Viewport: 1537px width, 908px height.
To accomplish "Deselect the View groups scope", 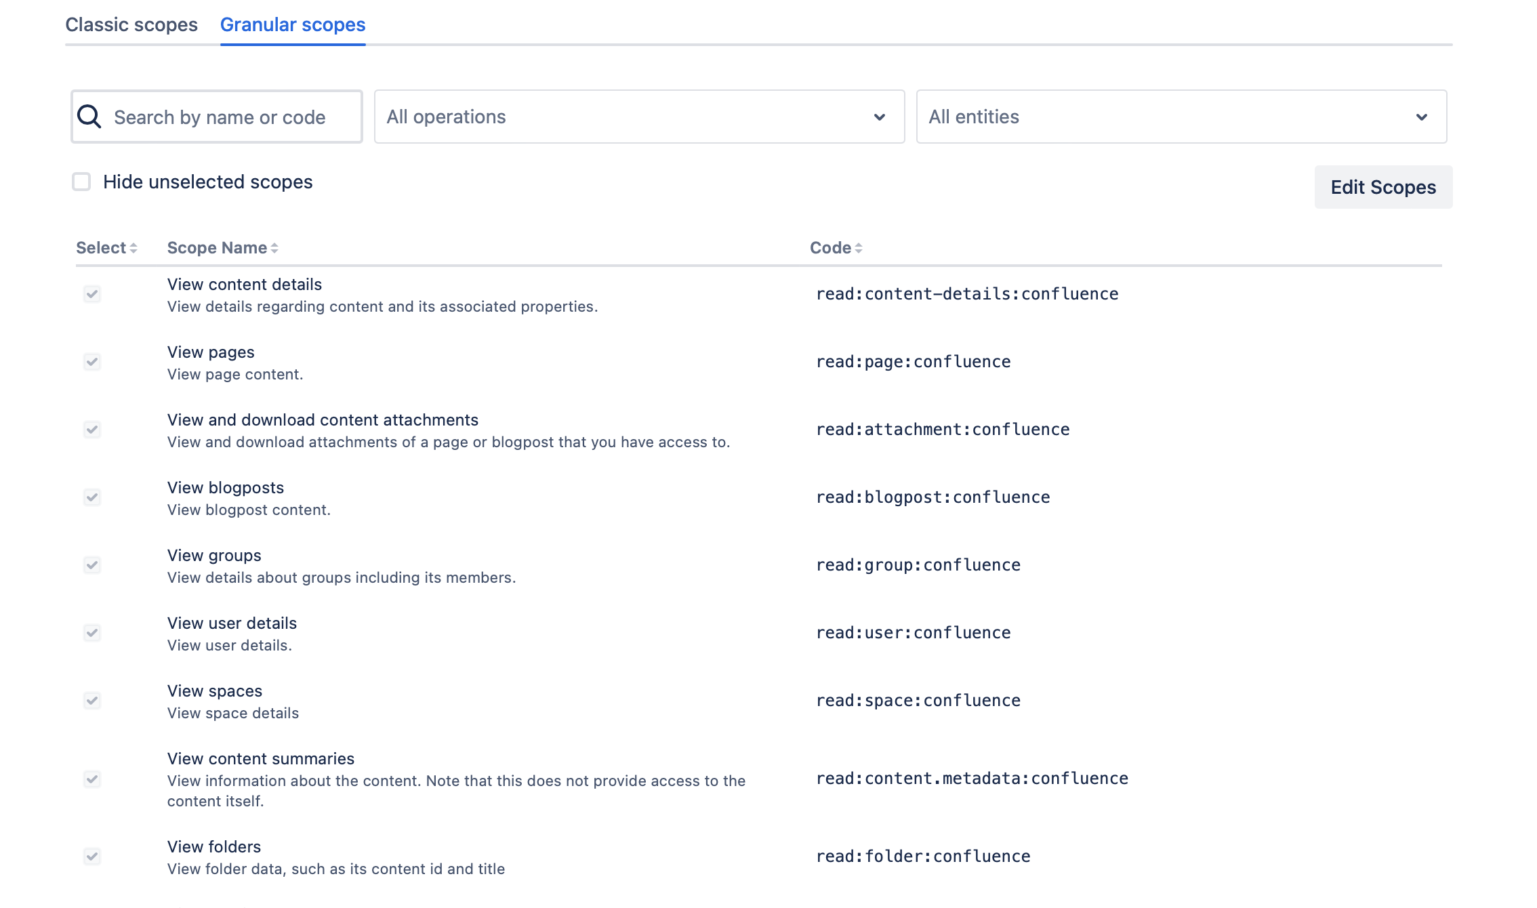I will tap(92, 566).
